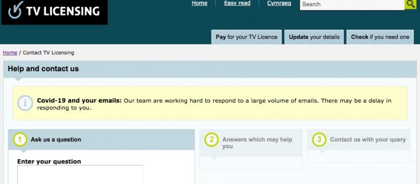Select Contact us with your query step
This screenshot has height=184, width=420.
tap(359, 140)
